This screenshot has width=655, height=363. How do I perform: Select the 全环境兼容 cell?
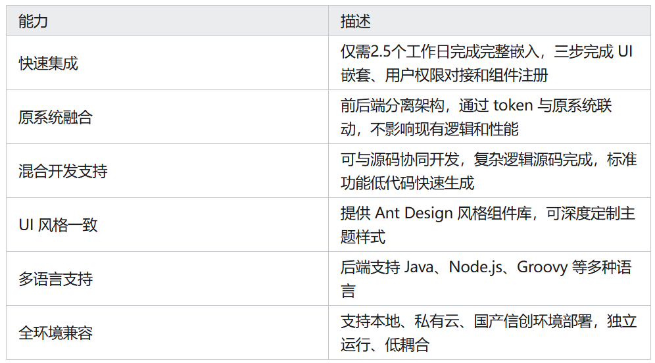pos(167,333)
